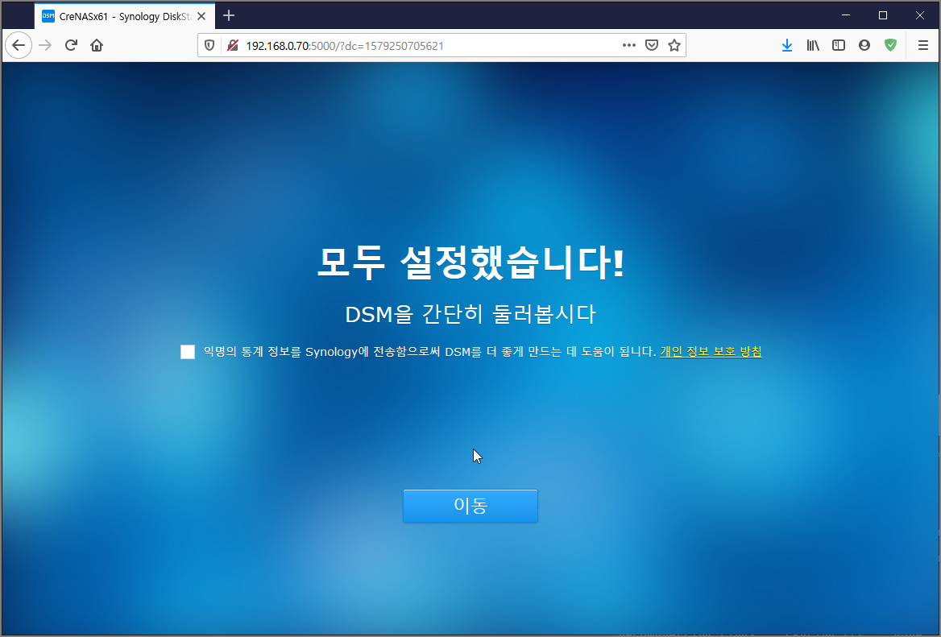
Task: Toggle the sidebar view
Action: tap(839, 46)
